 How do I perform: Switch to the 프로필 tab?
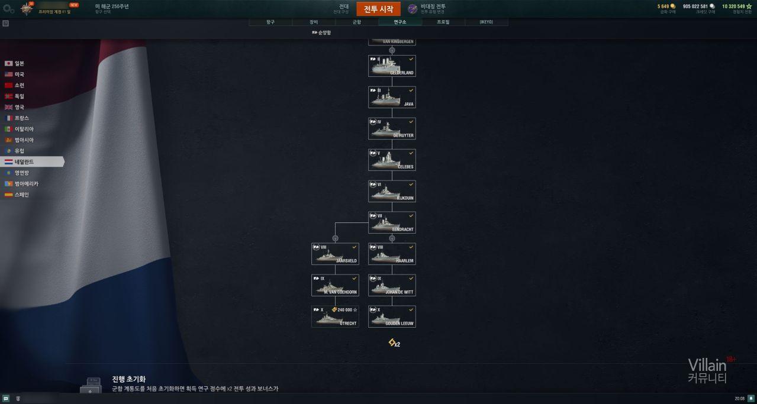[x=443, y=22]
